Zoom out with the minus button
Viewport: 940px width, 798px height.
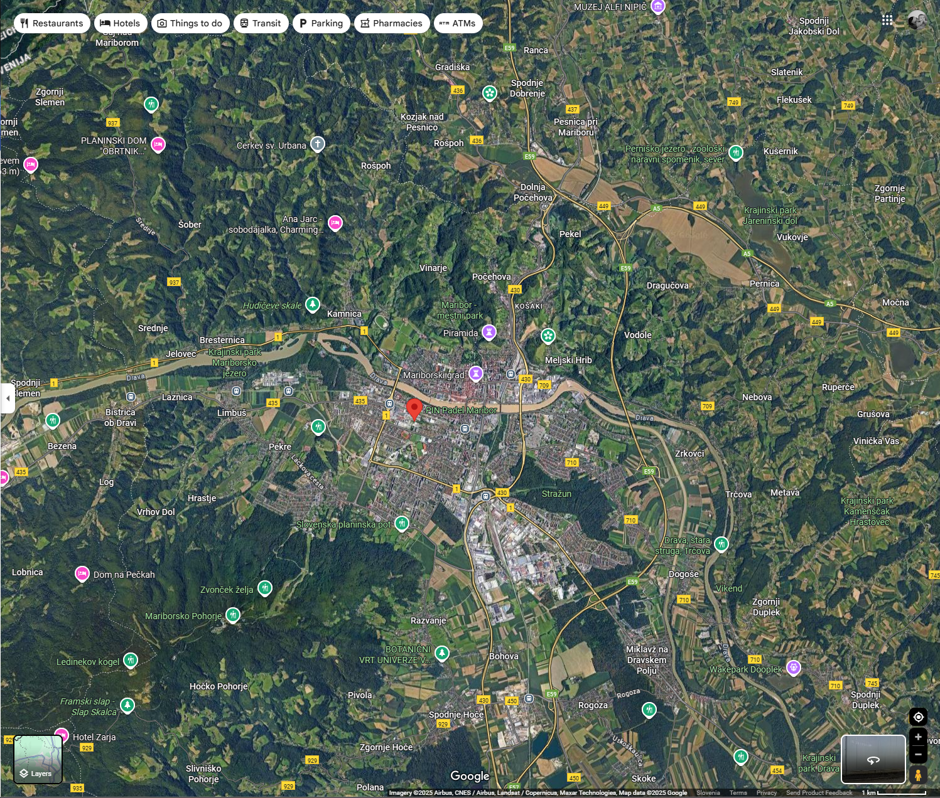[918, 754]
